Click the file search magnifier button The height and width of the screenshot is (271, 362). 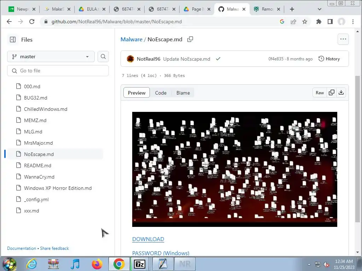(x=103, y=56)
